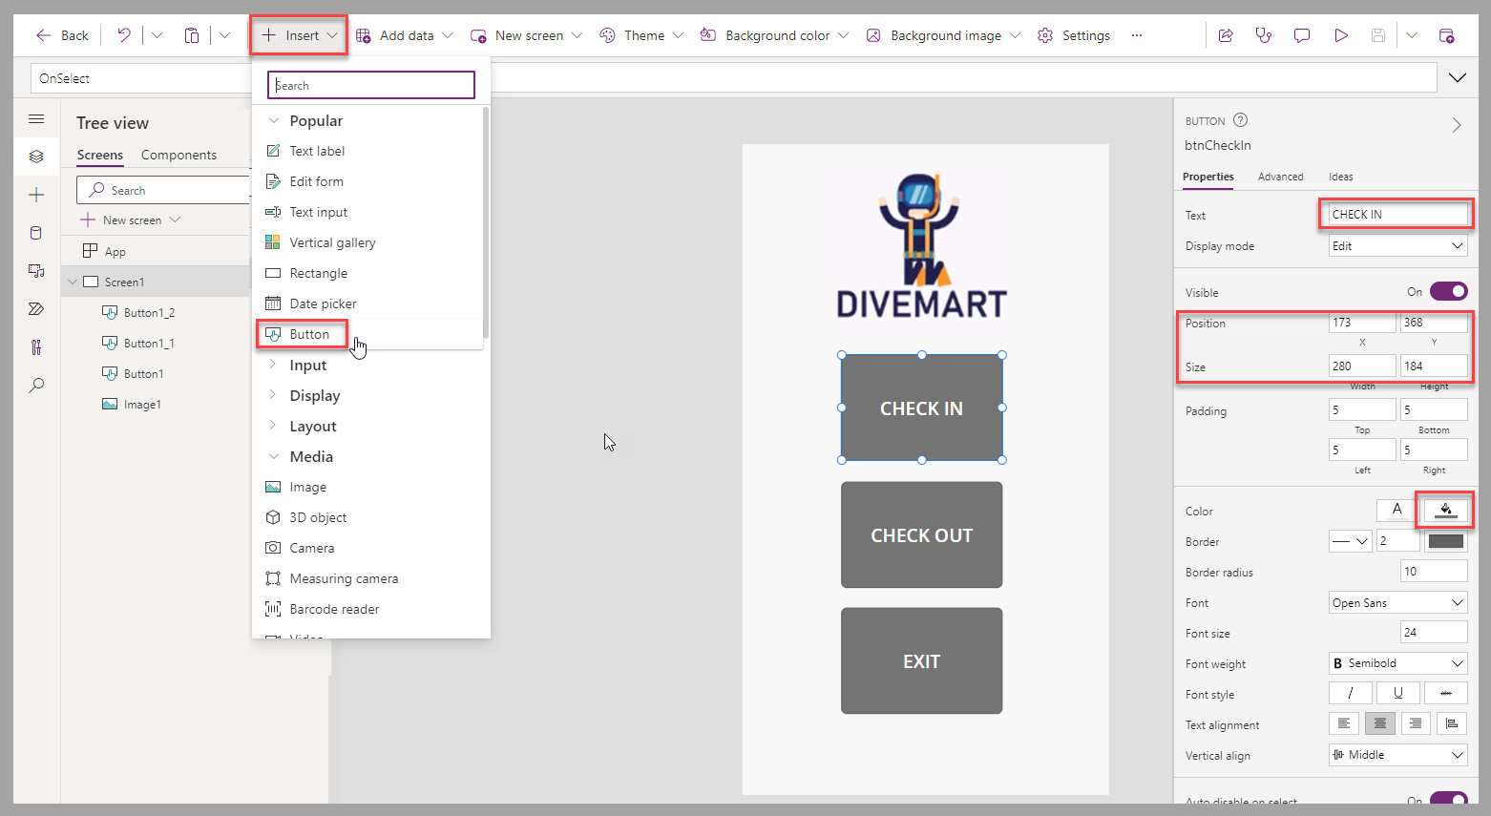Turn off the Visible toggle for btnCheckIn
Viewport: 1491px width, 816px height.
pyautogui.click(x=1449, y=291)
